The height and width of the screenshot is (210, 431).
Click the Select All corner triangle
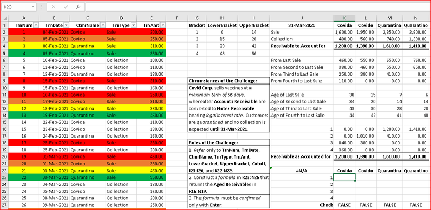tap(5, 18)
